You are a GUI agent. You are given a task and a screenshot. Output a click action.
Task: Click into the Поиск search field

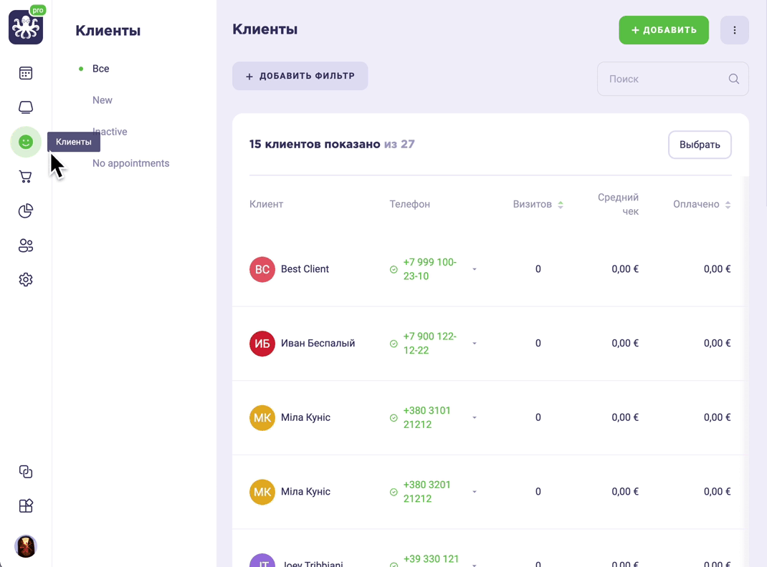672,79
